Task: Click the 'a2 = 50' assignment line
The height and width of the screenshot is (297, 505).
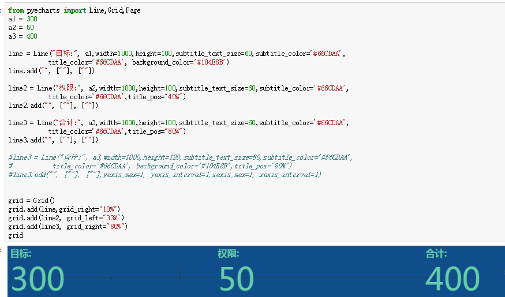Action: [21, 28]
